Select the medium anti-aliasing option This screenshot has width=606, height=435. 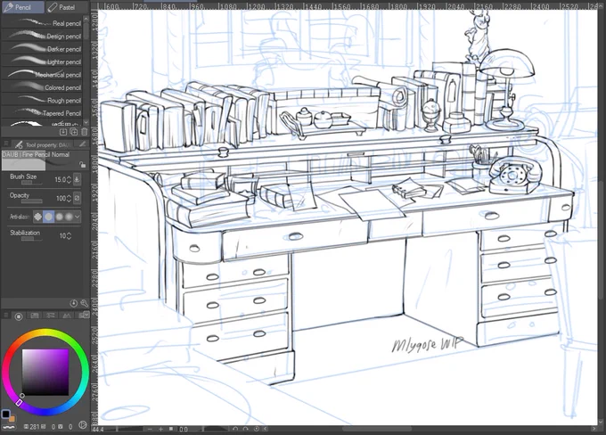click(x=59, y=217)
